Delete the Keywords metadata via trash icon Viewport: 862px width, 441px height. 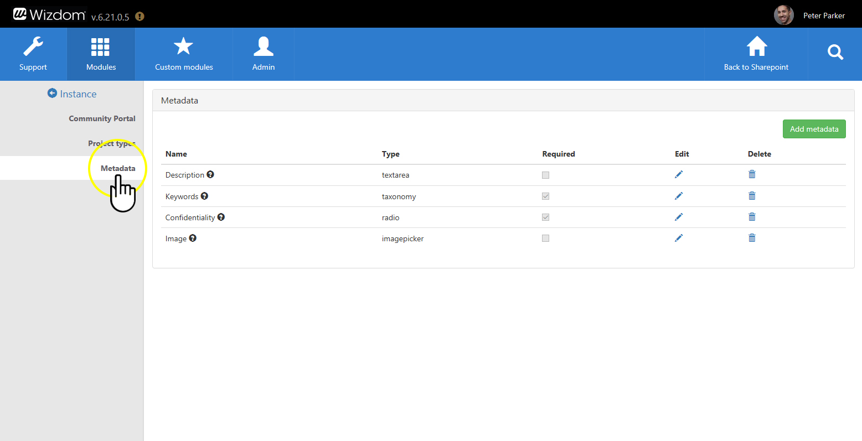(x=752, y=196)
